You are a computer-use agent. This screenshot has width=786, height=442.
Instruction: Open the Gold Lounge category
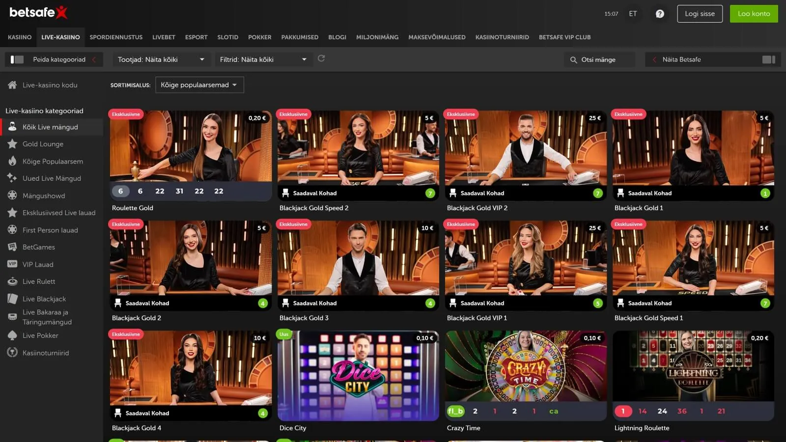(52, 144)
